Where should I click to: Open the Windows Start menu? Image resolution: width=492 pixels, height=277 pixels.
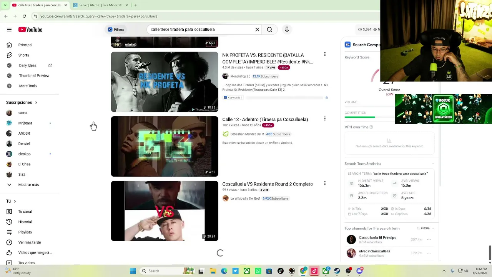(x=133, y=271)
